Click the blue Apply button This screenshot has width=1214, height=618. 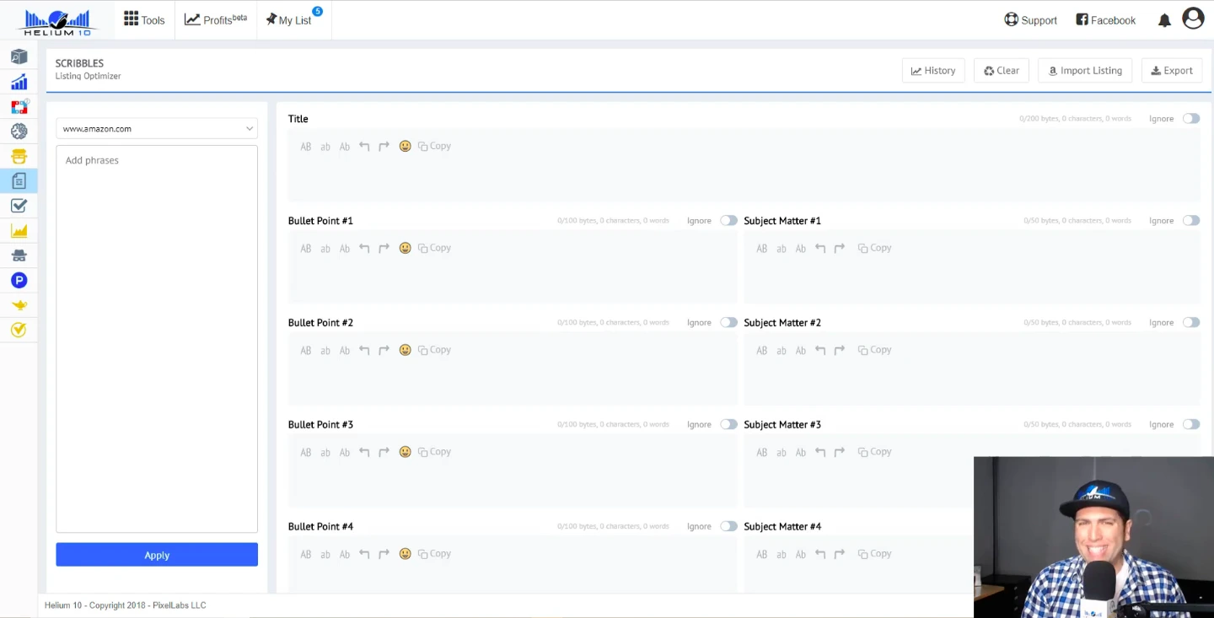[157, 555]
